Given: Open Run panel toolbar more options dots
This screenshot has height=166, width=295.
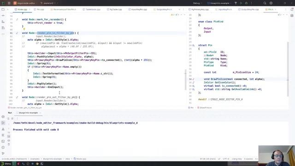Looking at the screenshot, I should [x=17, y=119].
